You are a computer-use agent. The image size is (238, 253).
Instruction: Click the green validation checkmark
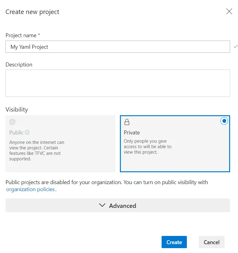[x=235, y=47]
